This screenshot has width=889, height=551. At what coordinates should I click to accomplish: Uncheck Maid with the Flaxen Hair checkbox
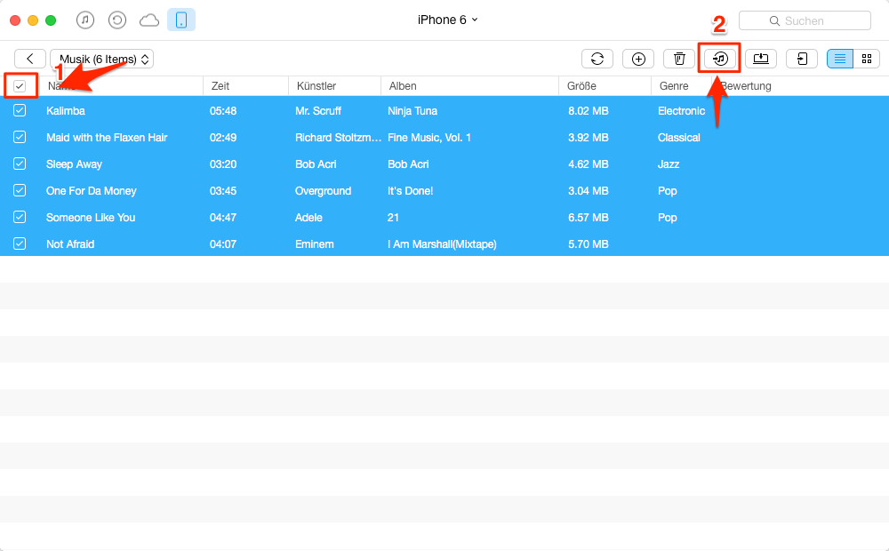coord(20,137)
